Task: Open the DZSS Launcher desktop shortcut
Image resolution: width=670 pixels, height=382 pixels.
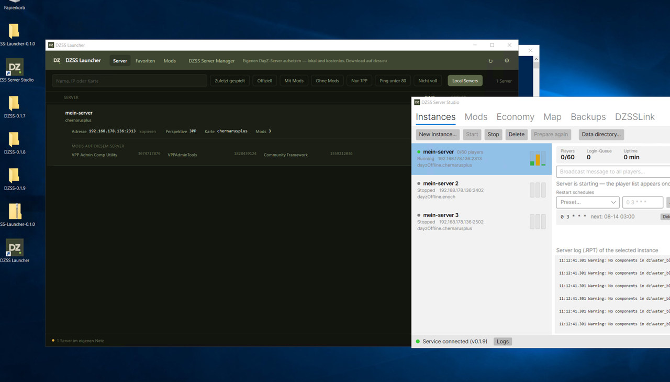Action: (15, 250)
